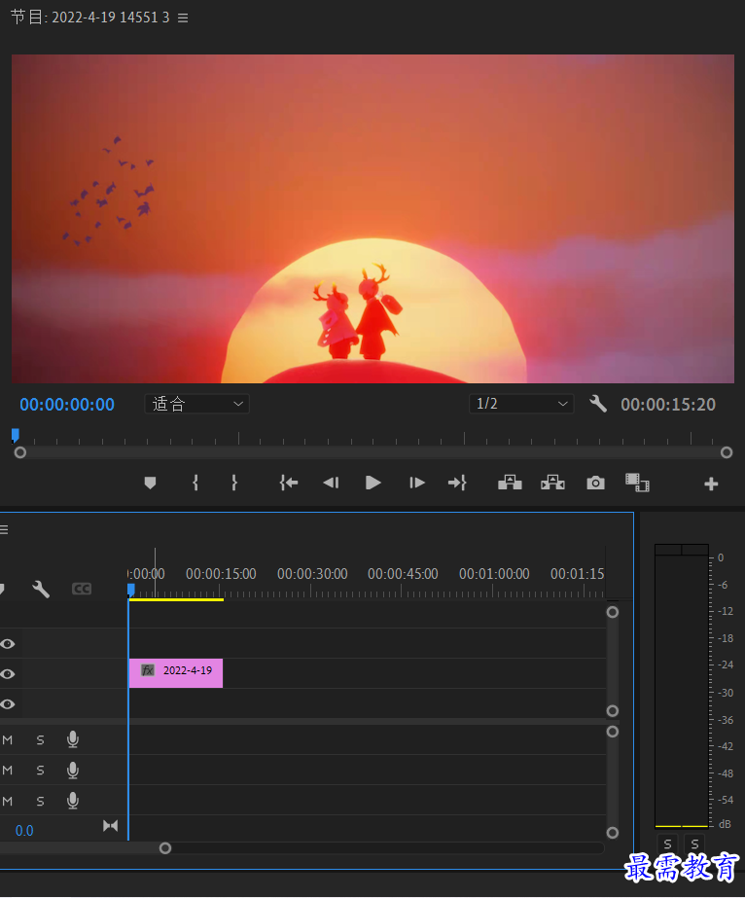The width and height of the screenshot is (745, 898).
Task: Enable voice-over record on first audio track
Action: [73, 740]
